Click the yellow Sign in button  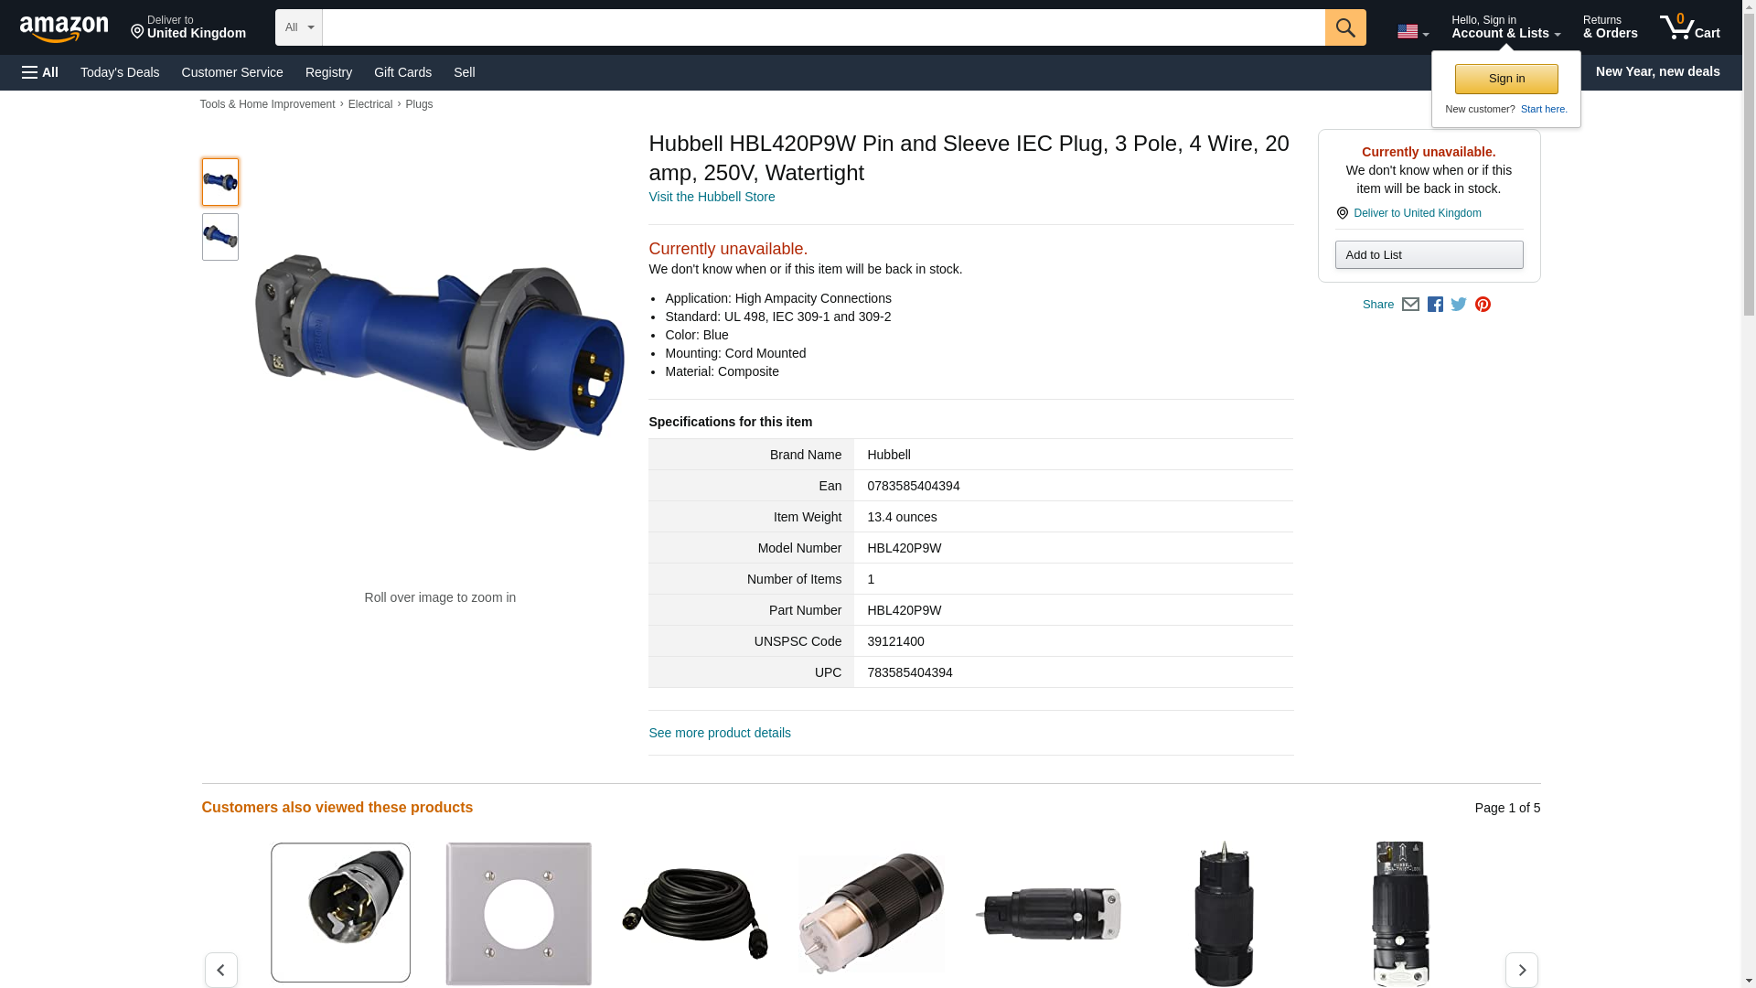(x=1506, y=79)
